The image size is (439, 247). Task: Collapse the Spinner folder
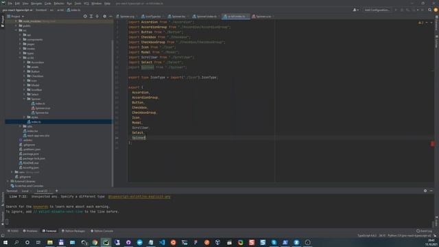point(25,99)
